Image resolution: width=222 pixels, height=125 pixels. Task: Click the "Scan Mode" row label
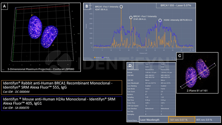pos(131,89)
